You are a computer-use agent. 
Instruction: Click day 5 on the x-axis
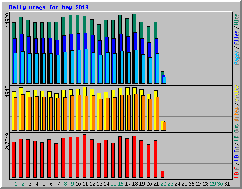pos(44,184)
